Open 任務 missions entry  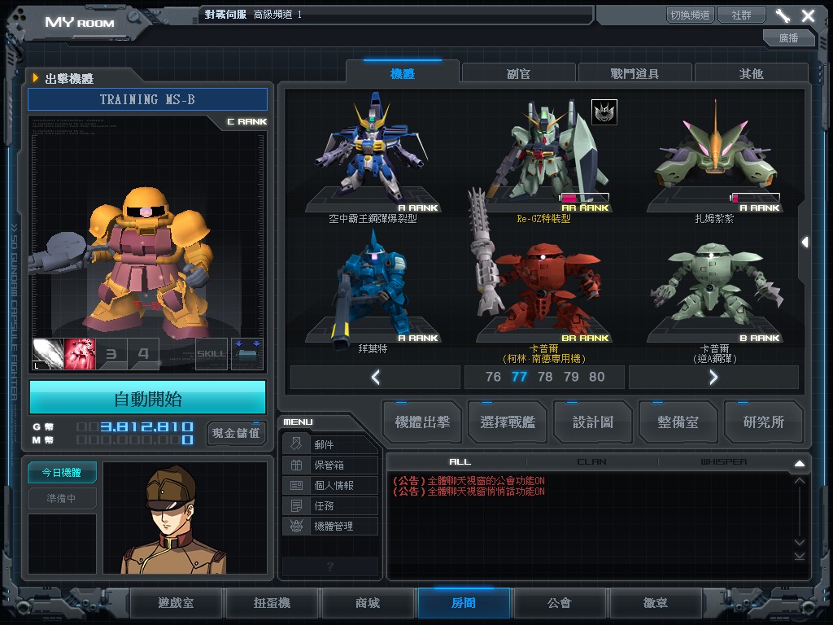[x=330, y=505]
